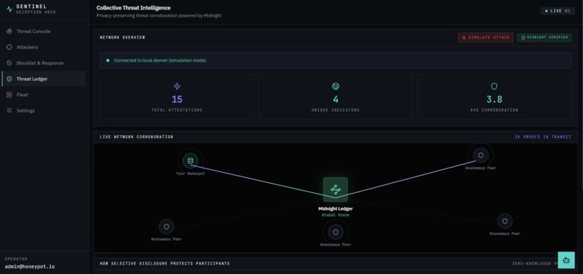The image size is (583, 274).
Task: Click the Fleet sidebar icon
Action: tap(9, 95)
